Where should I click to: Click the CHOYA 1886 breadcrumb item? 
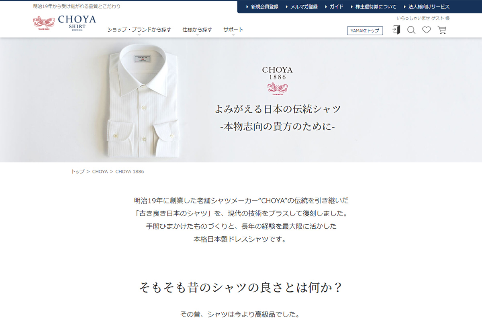(129, 171)
